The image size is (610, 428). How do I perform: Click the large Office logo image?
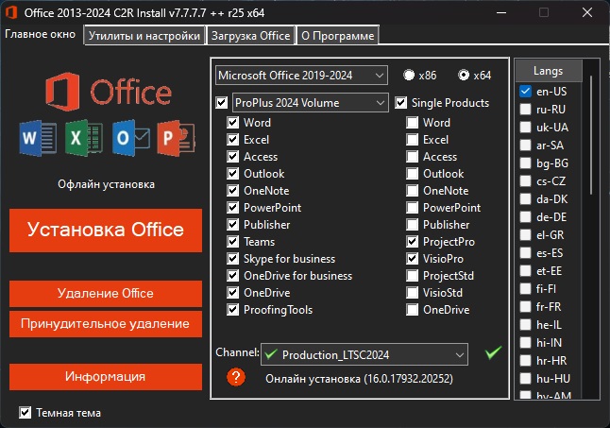(109, 91)
